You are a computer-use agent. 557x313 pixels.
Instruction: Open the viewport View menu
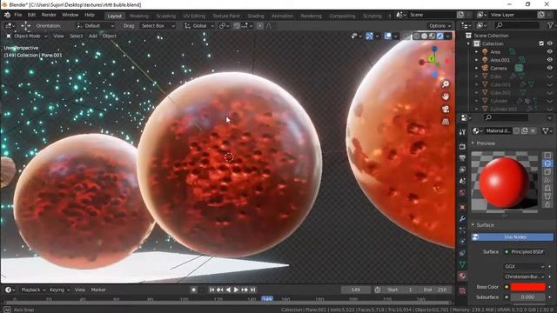(58, 36)
